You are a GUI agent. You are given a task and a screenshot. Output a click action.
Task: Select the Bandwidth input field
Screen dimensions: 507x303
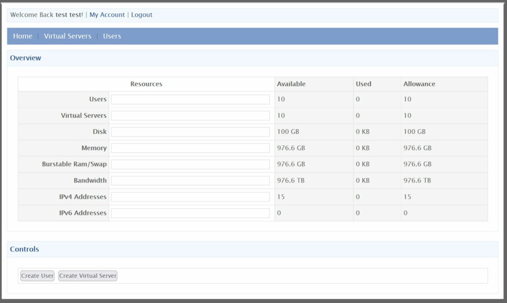click(x=191, y=180)
